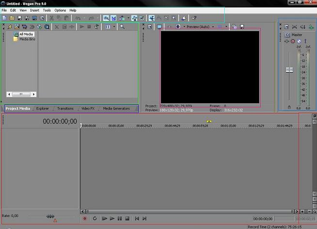Open a project with the folder icon

(12, 18)
